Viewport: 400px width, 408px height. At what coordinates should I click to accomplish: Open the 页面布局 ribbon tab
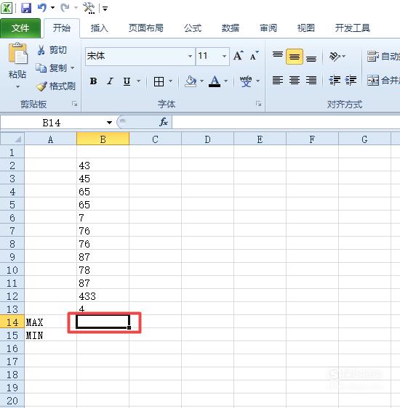(x=146, y=28)
